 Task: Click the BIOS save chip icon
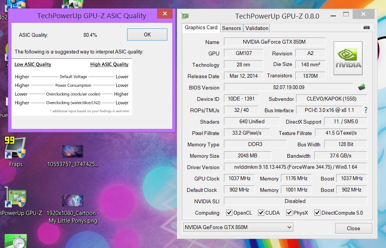361,87
